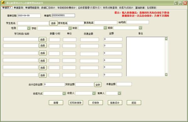
Task: Expand the 学校 dropdown list
Action: [70, 28]
